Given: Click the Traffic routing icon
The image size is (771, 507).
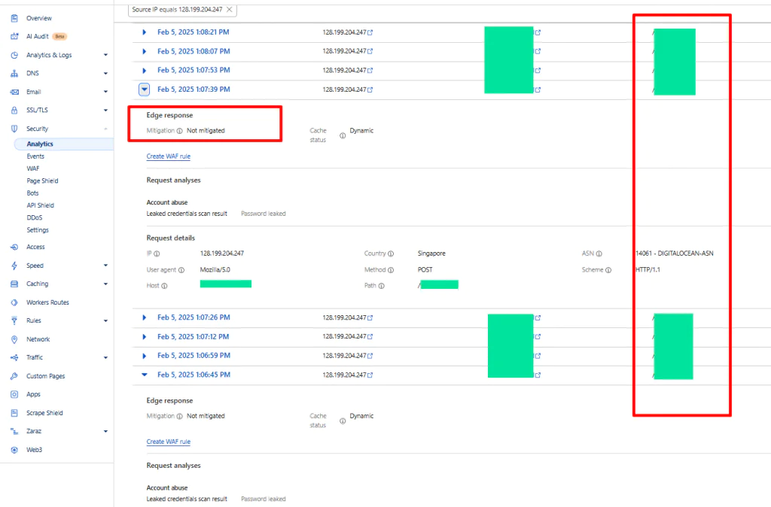Looking at the screenshot, I should pos(14,357).
